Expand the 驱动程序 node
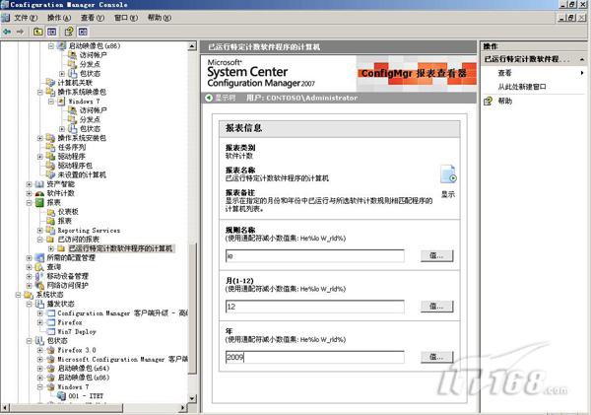The image size is (591, 415). 40,157
